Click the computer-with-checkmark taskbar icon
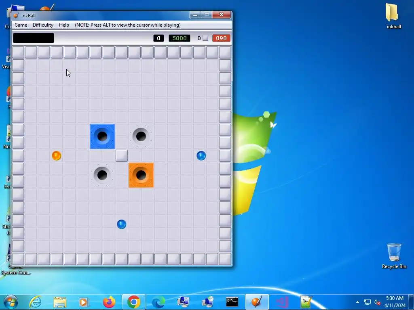Screen dimensions: 414x310 coord(183,302)
